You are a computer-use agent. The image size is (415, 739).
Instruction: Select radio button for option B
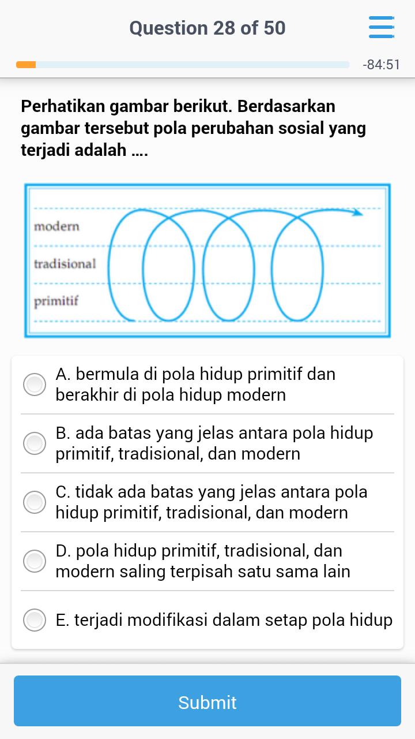pyautogui.click(x=35, y=443)
